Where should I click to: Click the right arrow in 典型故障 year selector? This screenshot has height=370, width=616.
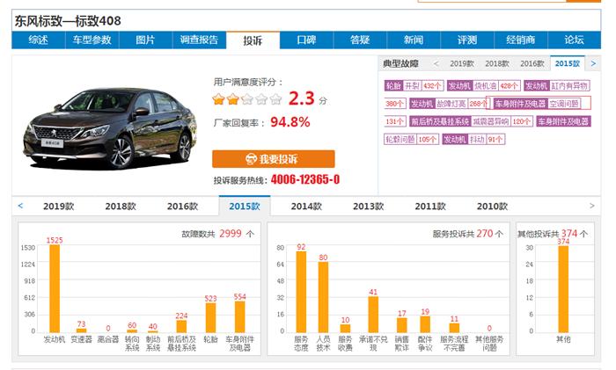tap(593, 63)
